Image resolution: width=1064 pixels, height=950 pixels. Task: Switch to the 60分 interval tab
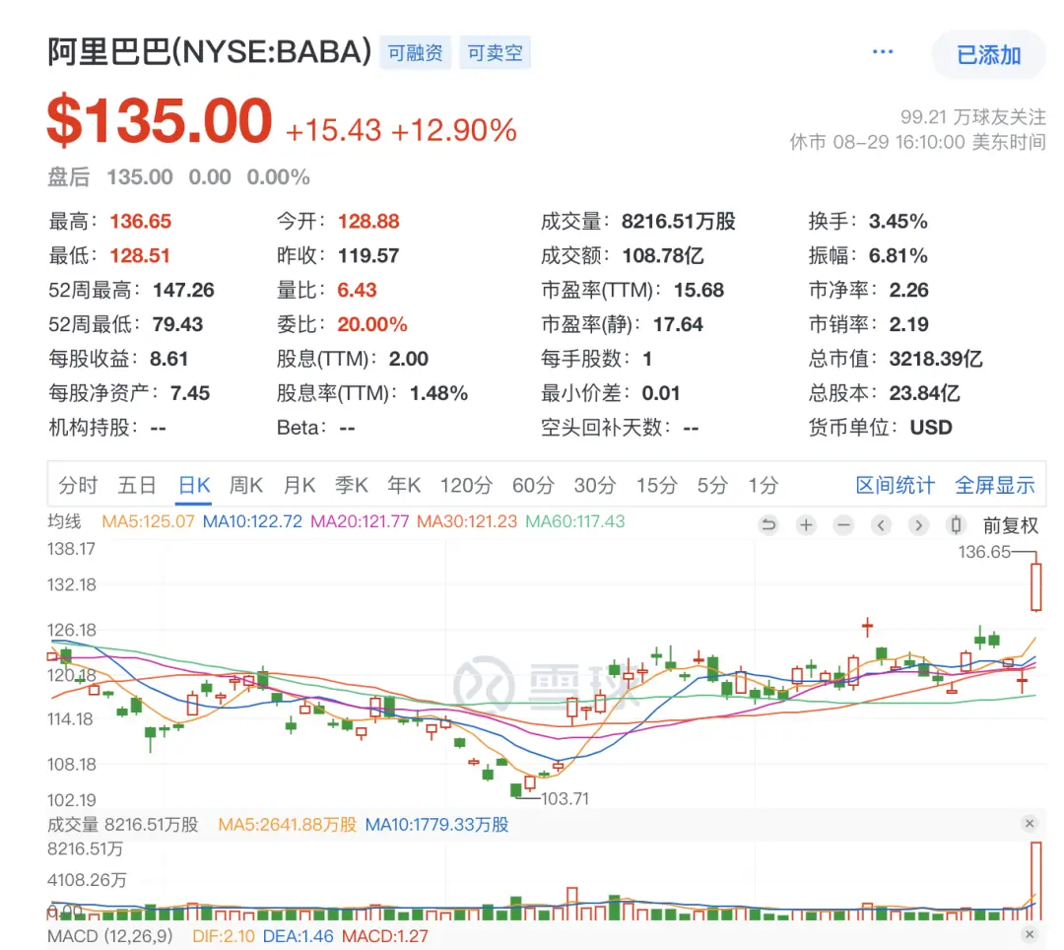(533, 485)
